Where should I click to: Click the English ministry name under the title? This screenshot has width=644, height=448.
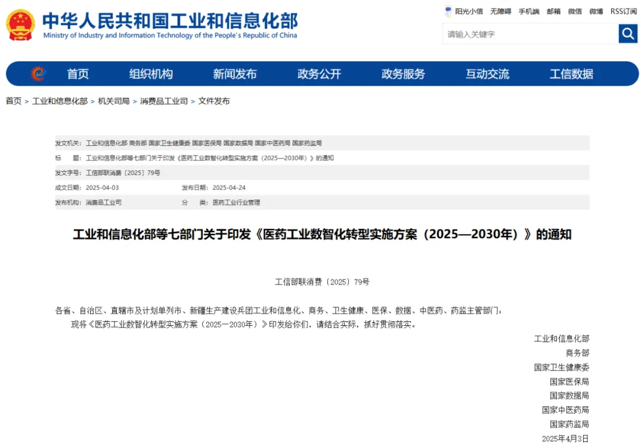(170, 35)
